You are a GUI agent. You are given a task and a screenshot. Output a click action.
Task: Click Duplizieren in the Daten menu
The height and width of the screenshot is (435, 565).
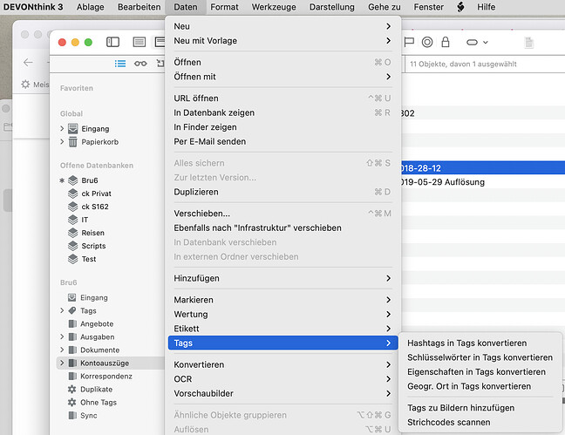(x=196, y=192)
